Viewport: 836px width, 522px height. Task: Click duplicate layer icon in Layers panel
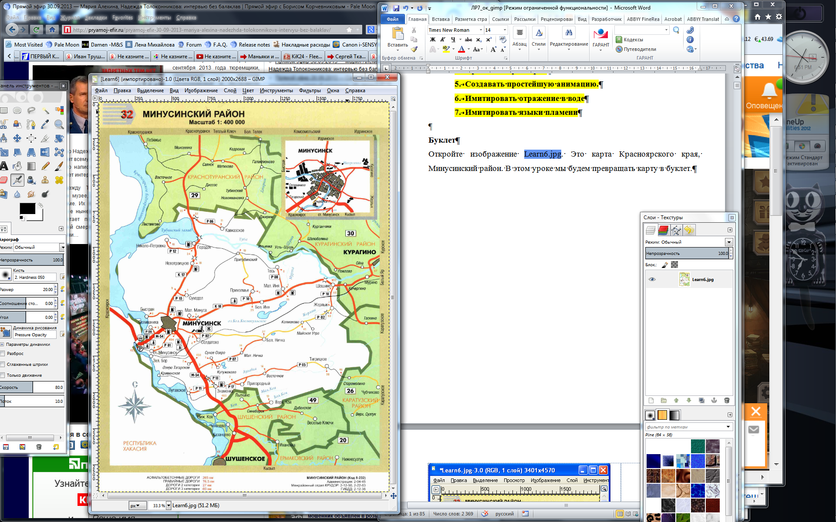click(701, 400)
